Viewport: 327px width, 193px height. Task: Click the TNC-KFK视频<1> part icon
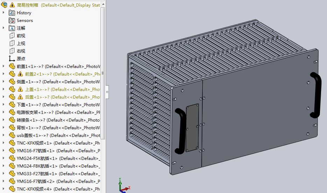point(12,143)
